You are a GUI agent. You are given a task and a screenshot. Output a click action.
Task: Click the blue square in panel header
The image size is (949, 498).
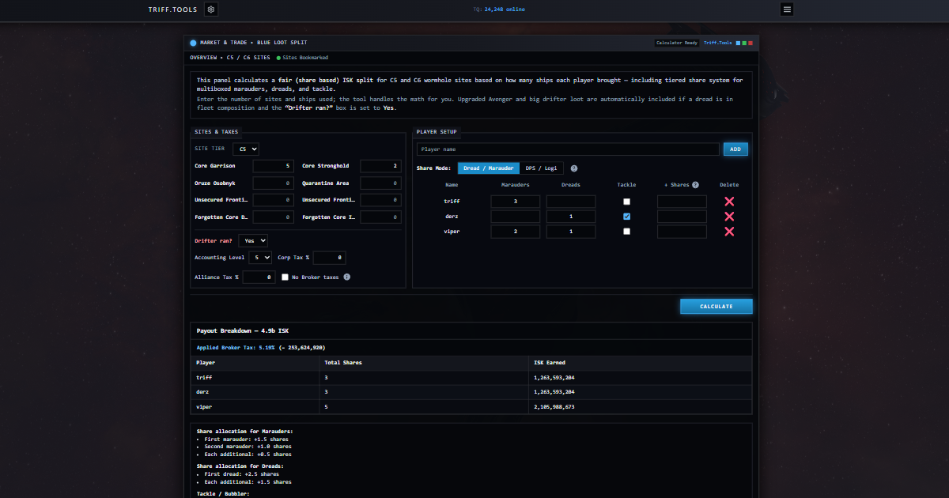point(738,43)
